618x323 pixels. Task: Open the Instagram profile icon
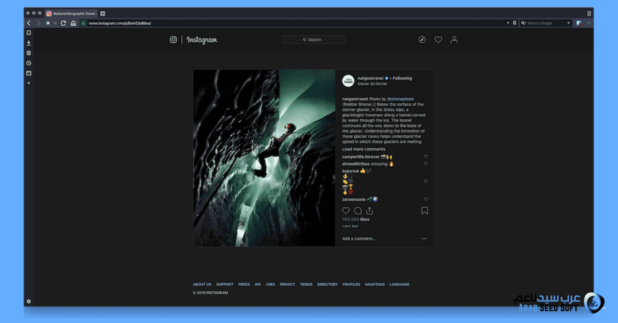point(454,40)
